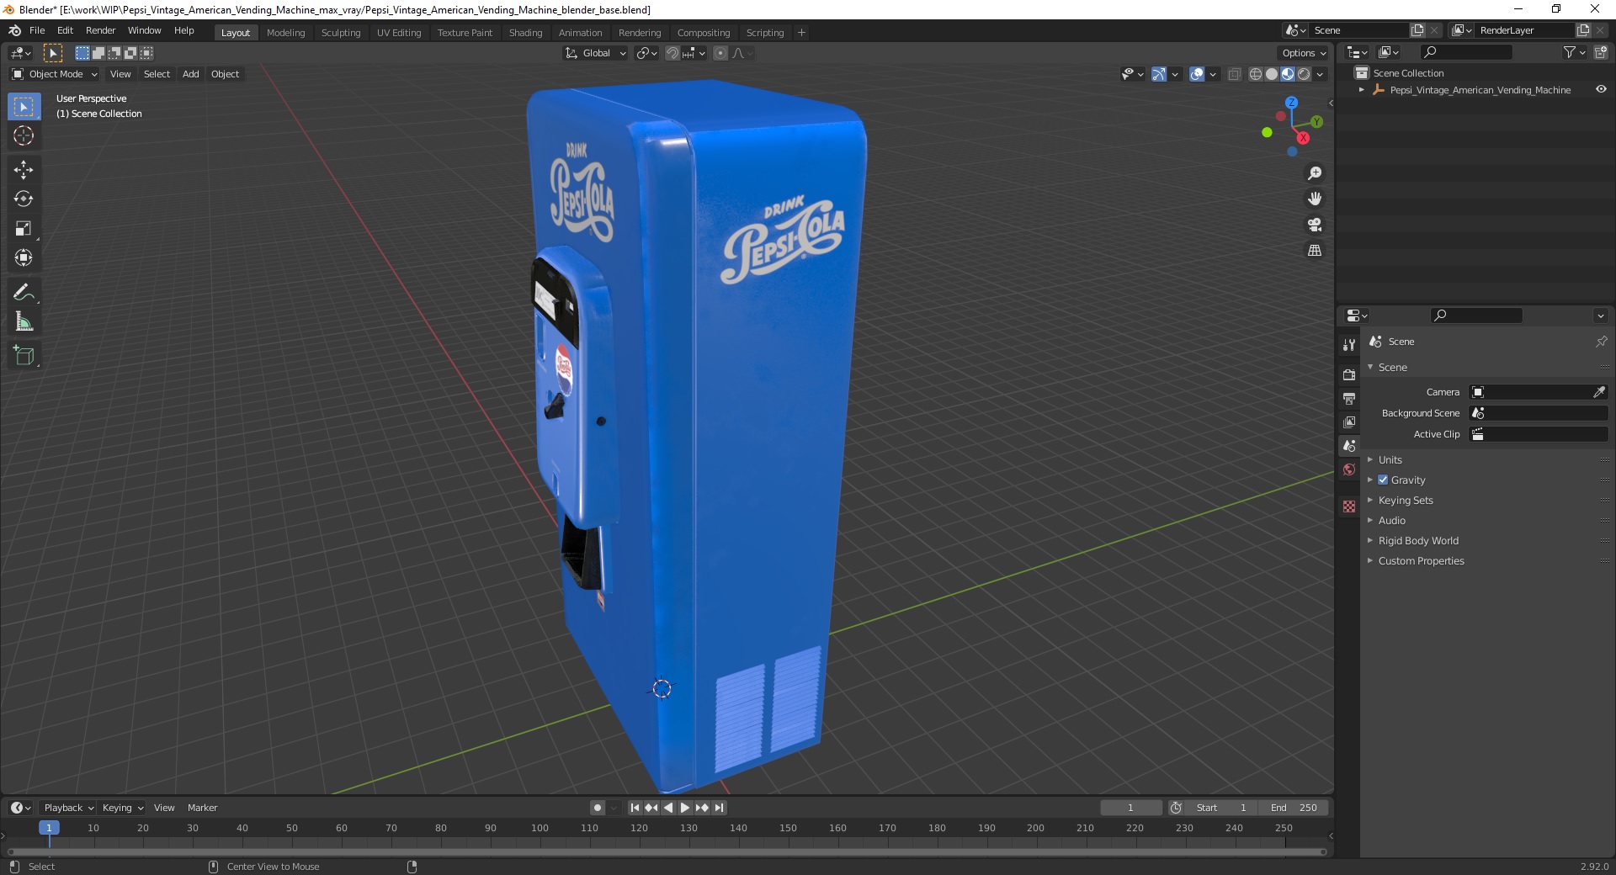Image resolution: width=1616 pixels, height=875 pixels.
Task: Open Object Mode dropdown
Action: point(55,74)
